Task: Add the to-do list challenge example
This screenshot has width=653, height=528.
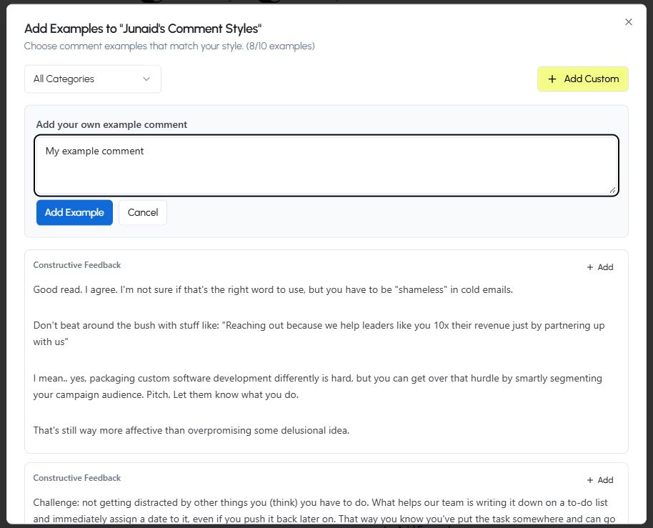Action: 600,480
